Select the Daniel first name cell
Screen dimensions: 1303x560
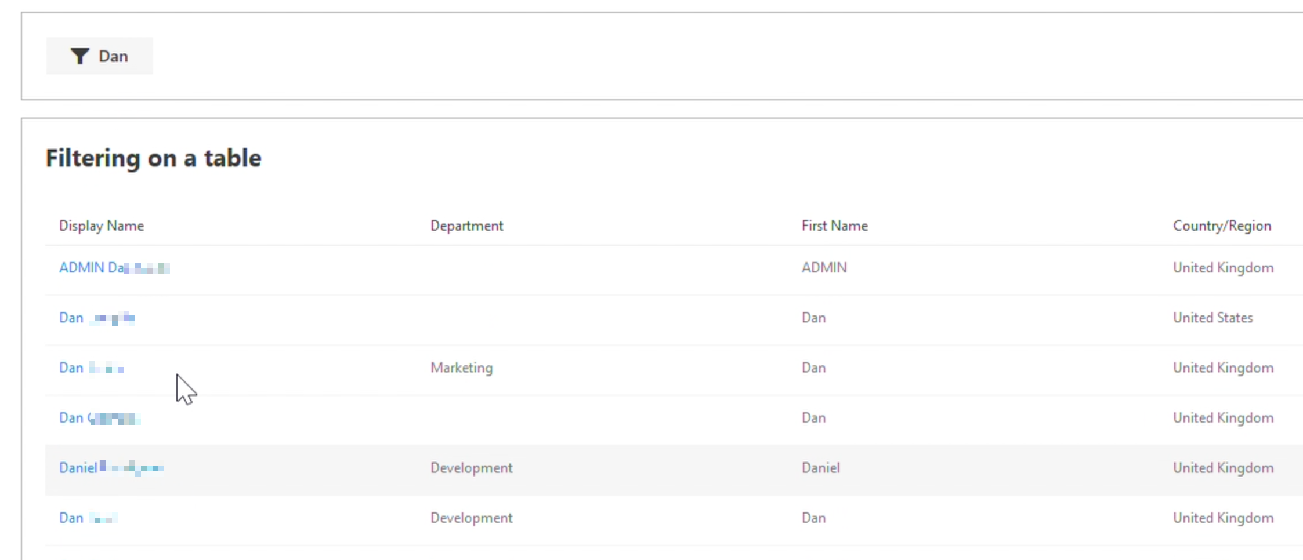(x=820, y=468)
